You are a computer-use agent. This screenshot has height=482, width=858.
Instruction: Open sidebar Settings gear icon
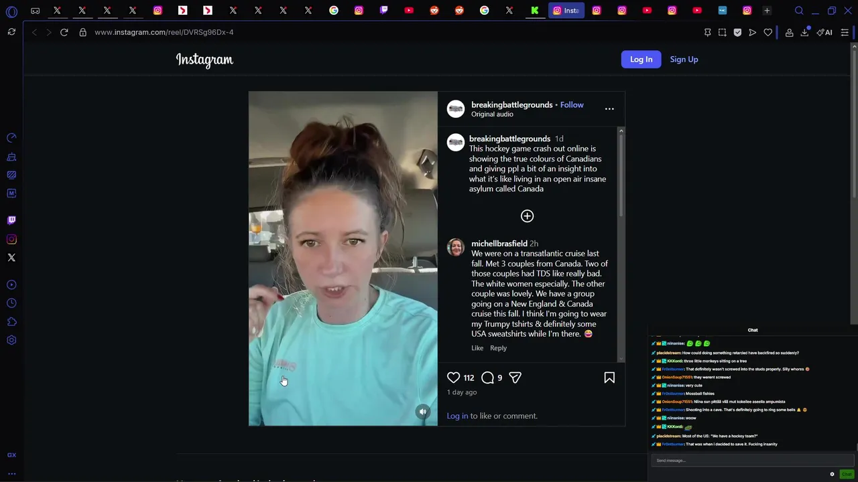point(11,340)
